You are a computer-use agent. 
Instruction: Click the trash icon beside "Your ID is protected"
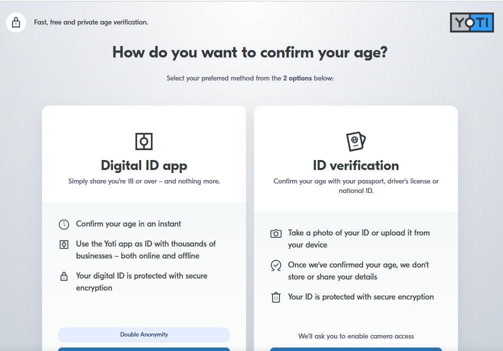pyautogui.click(x=276, y=297)
